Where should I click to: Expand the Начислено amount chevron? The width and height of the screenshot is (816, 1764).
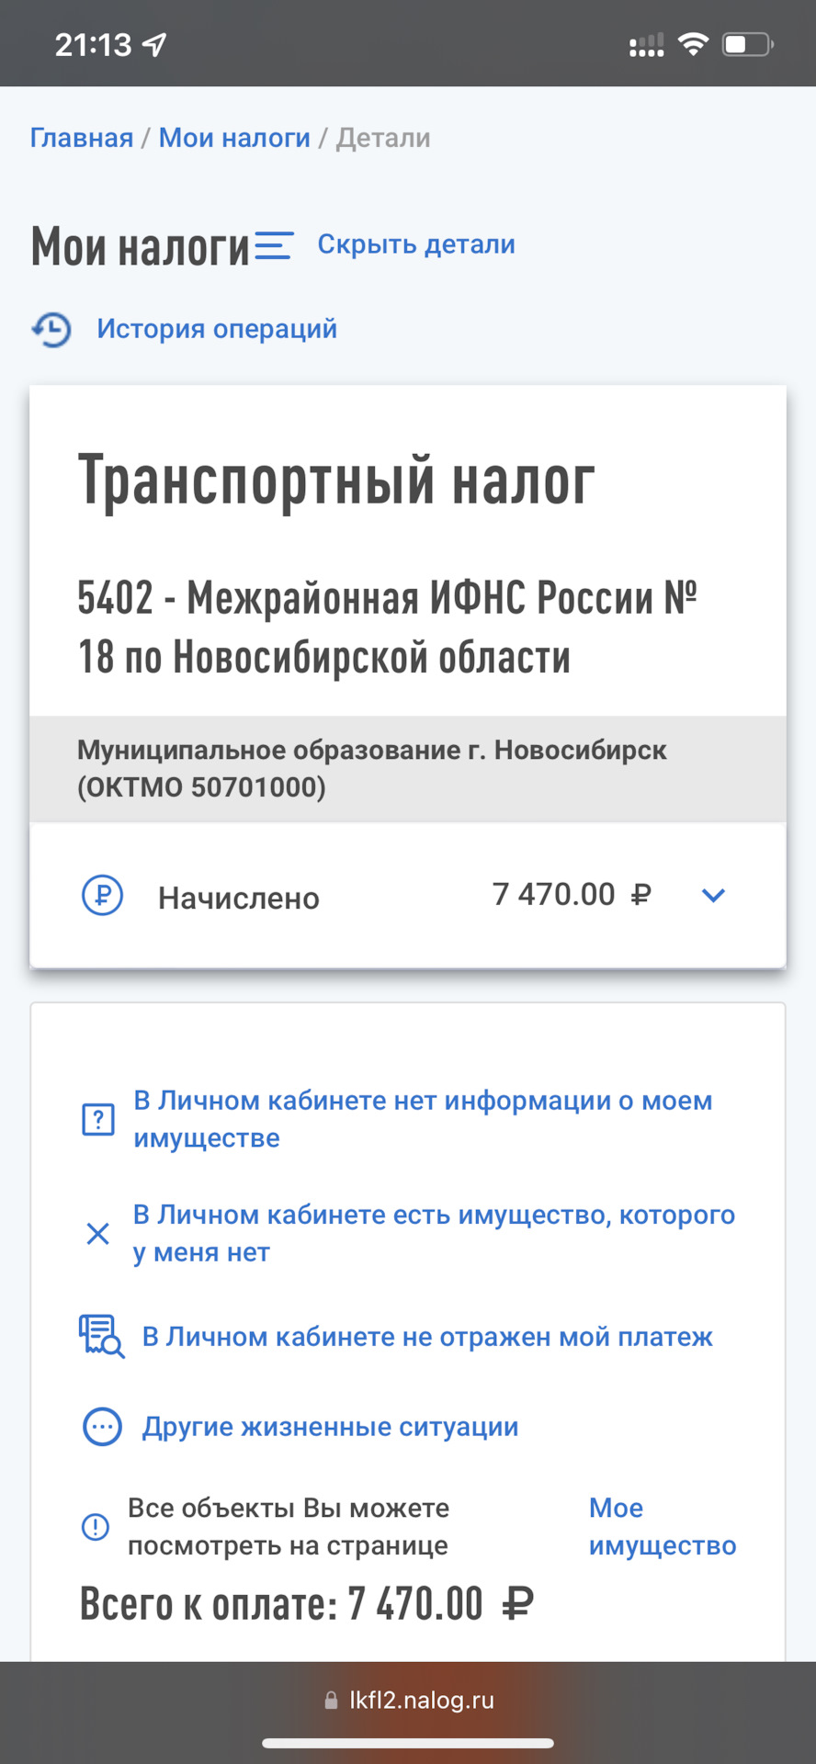point(713,895)
